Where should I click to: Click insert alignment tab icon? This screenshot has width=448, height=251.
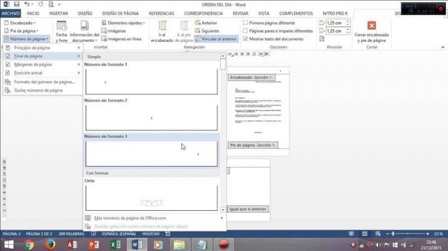pyautogui.click(x=322, y=39)
